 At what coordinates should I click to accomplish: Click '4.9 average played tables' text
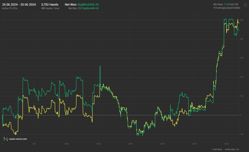(x=227, y=8)
